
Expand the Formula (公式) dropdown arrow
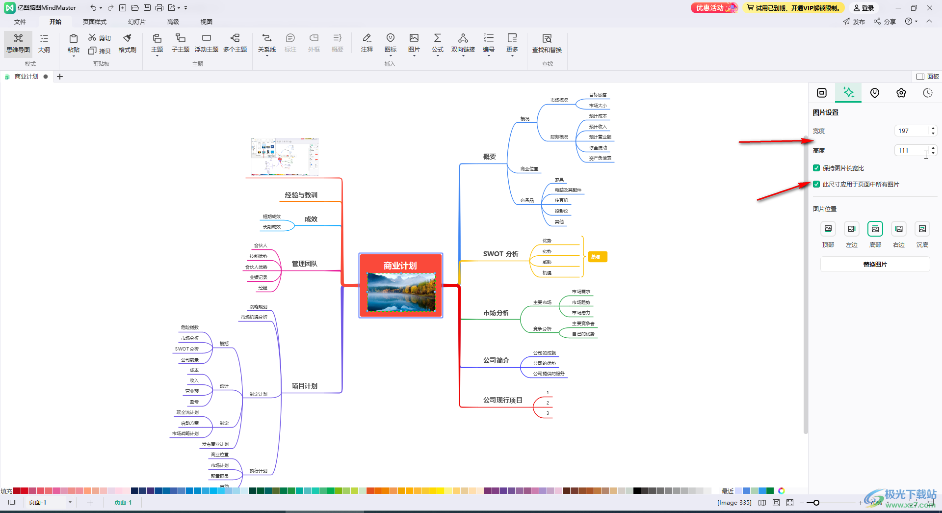coord(438,56)
